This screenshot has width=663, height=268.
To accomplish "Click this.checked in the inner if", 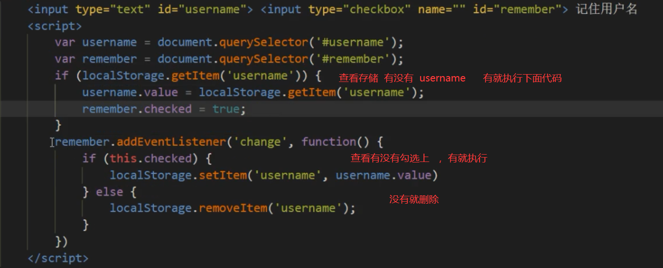I will 151,159.
